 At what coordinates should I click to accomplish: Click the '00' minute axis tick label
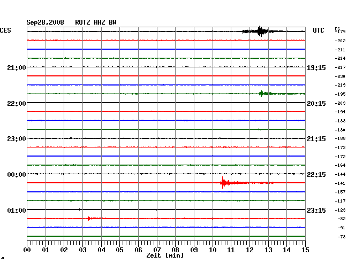coord(27,250)
